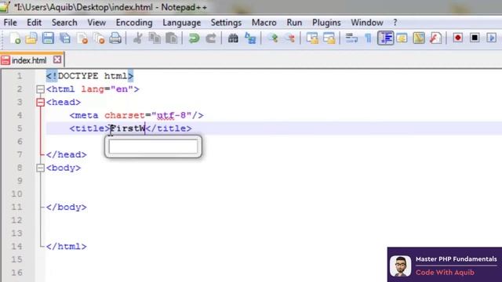502x282 pixels.
Task: Click the macro Playback toolbar icon
Action: (x=492, y=38)
